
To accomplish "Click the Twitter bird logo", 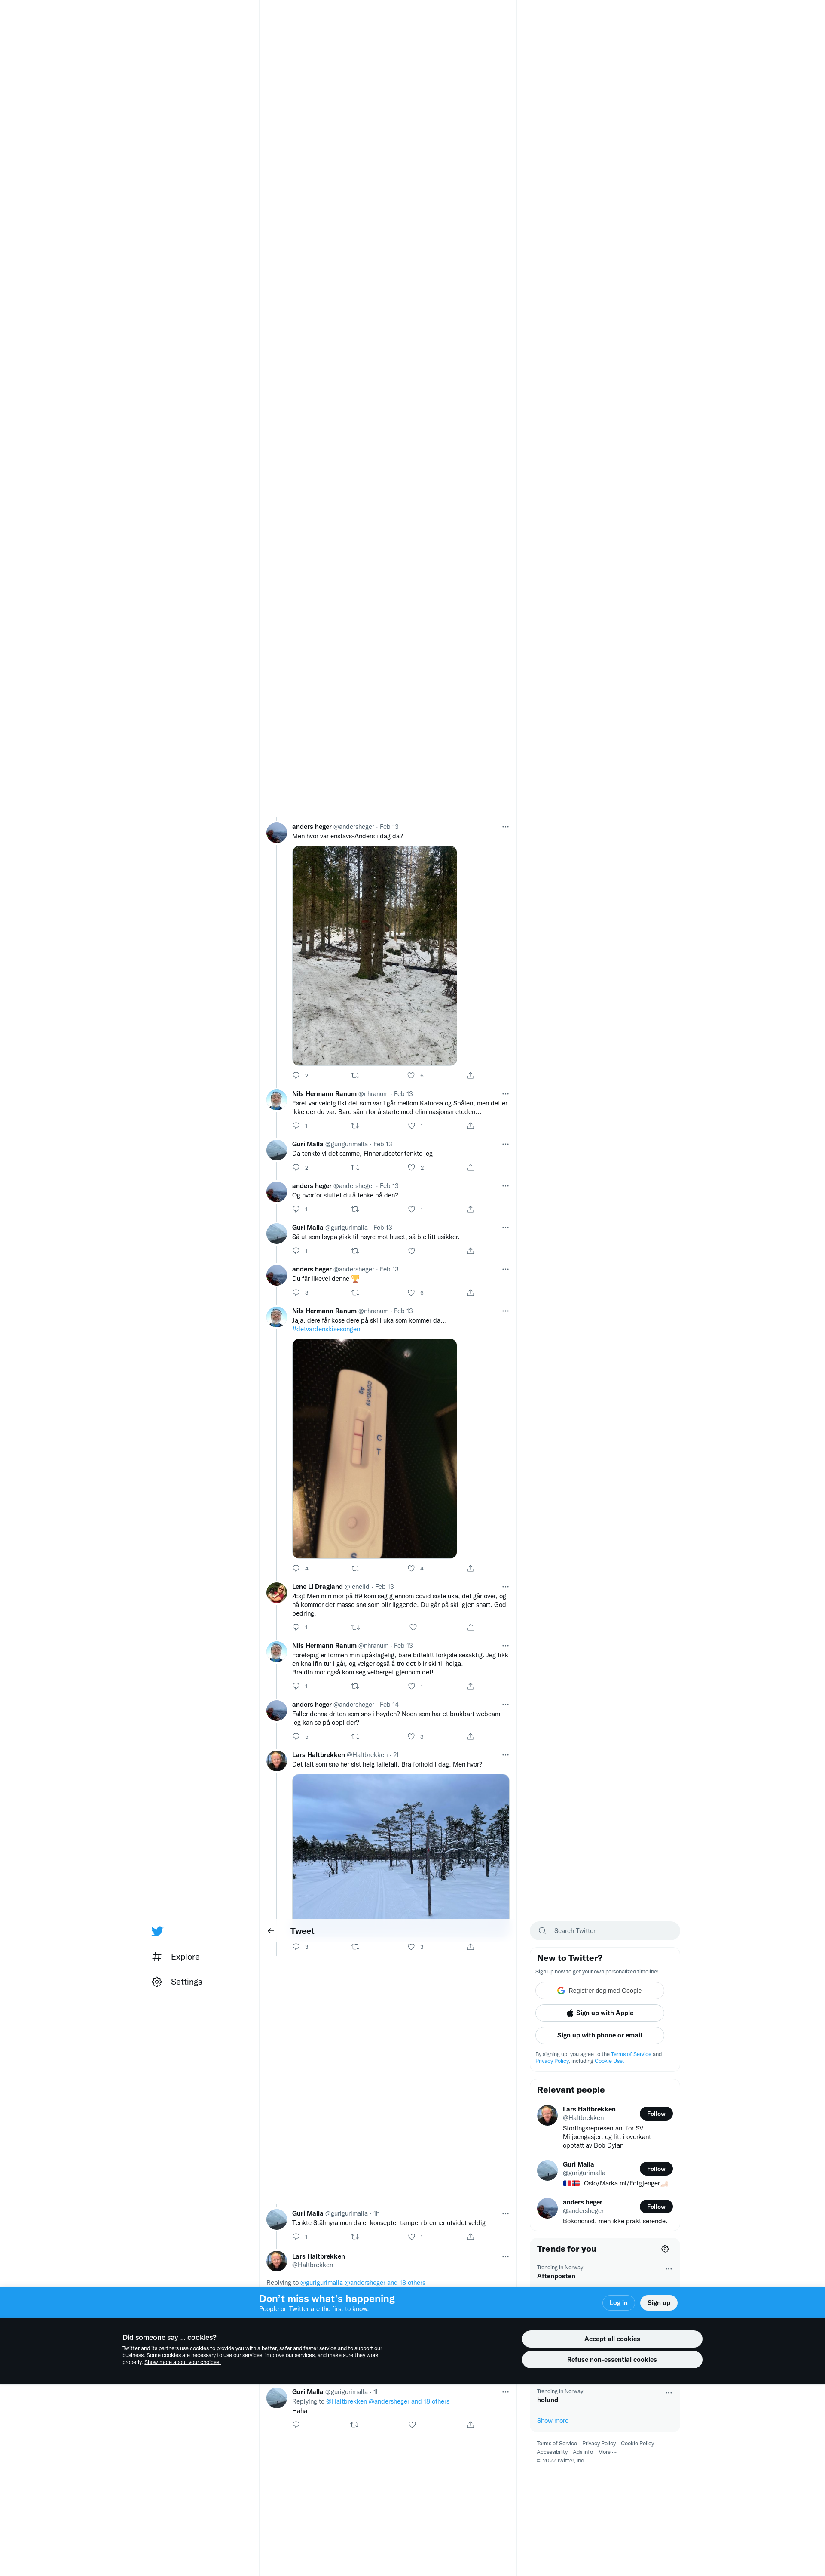I will (x=157, y=1931).
